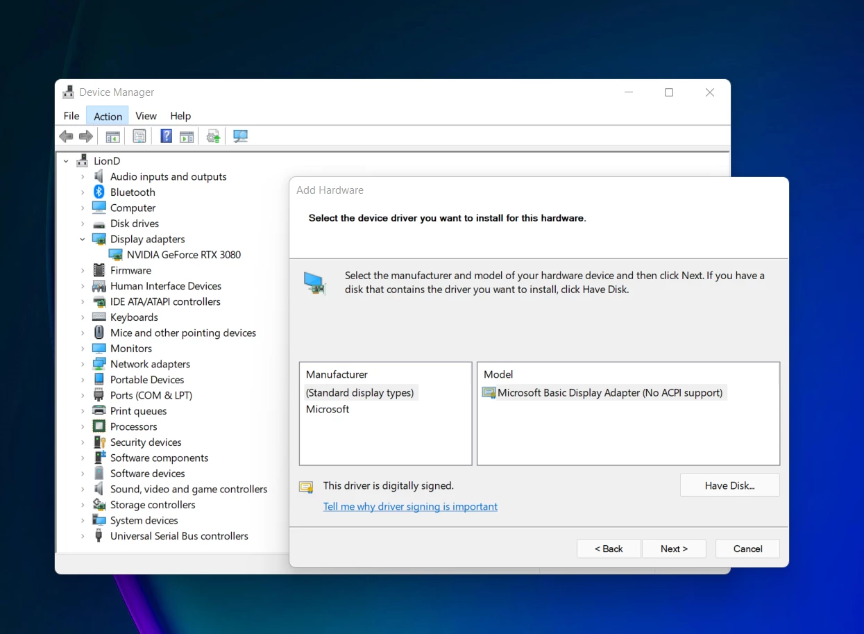
Task: Click the Forward arrow in Device Manager toolbar
Action: click(86, 136)
